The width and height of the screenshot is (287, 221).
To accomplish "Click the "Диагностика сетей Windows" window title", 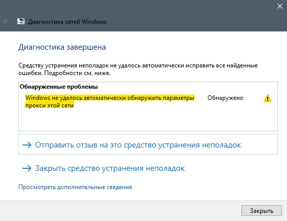I will (67, 22).
